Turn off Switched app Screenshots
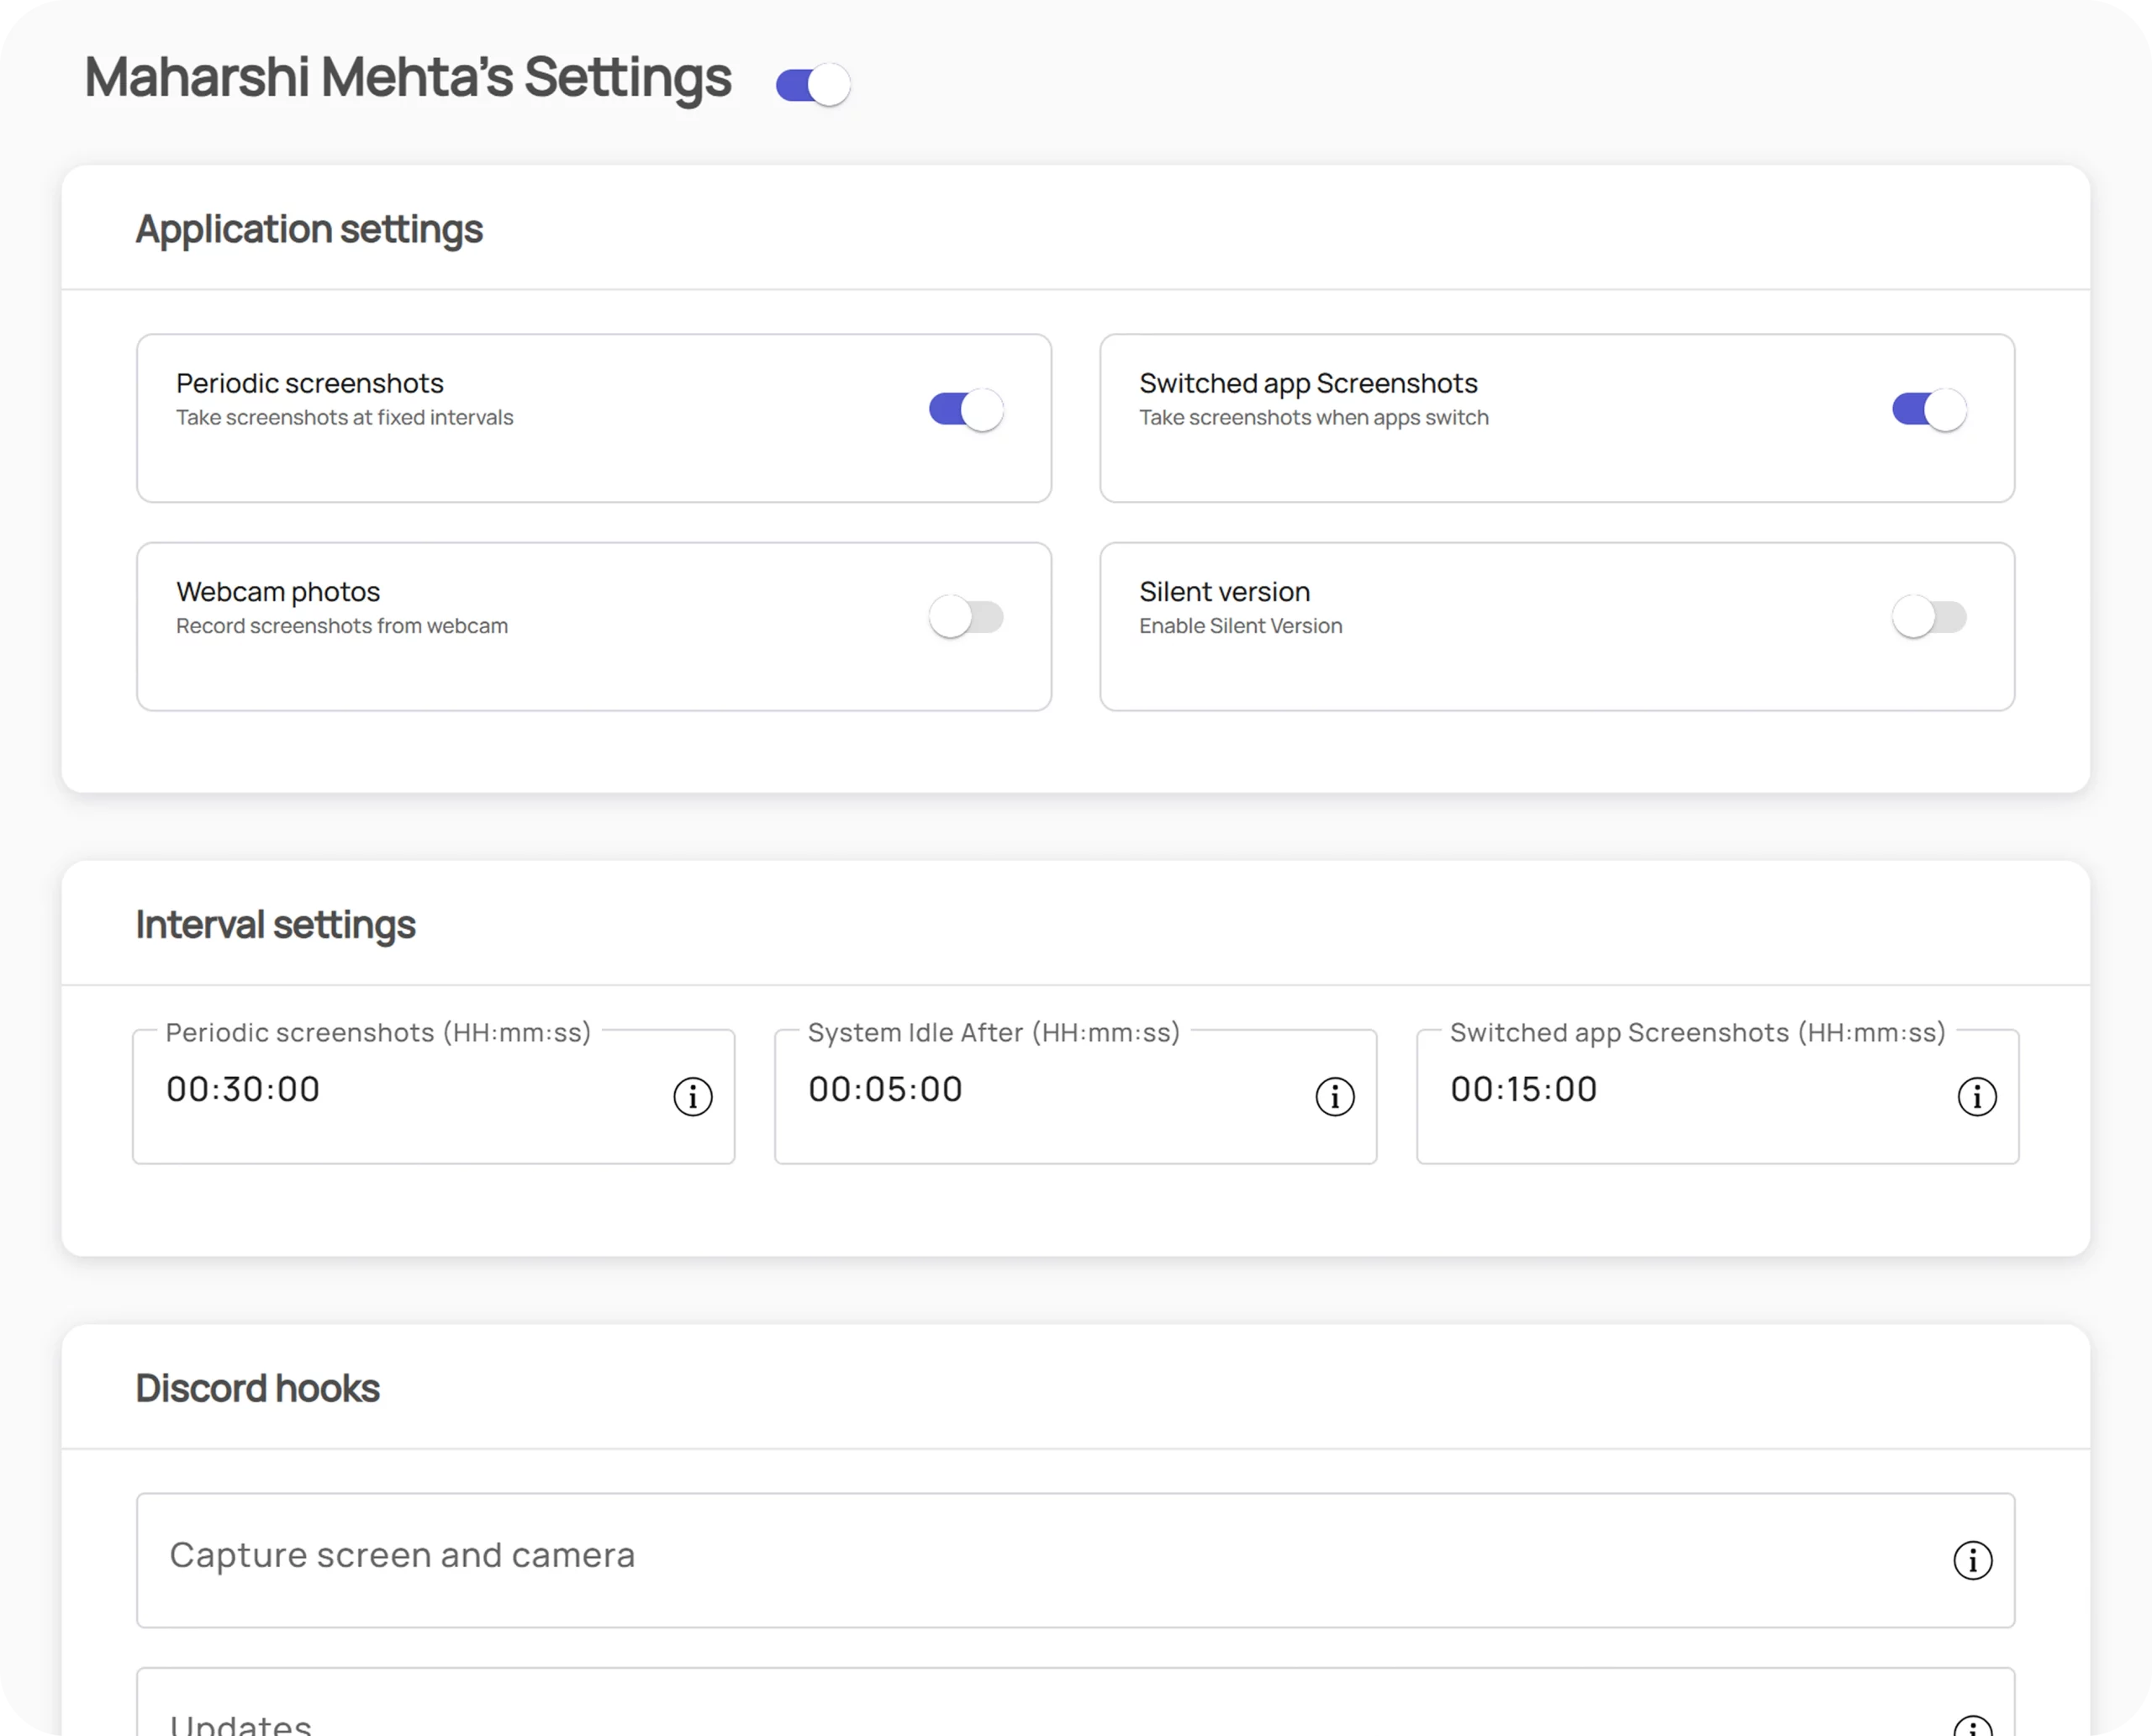2152x1736 pixels. coord(1928,409)
